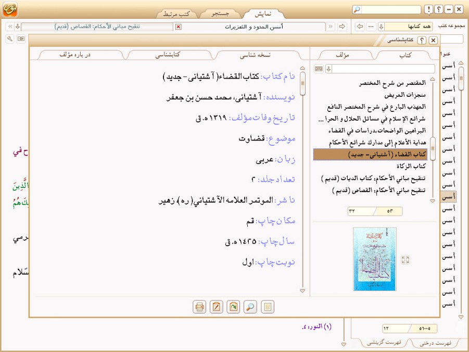The height and width of the screenshot is (352, 469).
Task: Close the أسس الحدود و التعزيرات tab
Action: pyautogui.click(x=179, y=27)
